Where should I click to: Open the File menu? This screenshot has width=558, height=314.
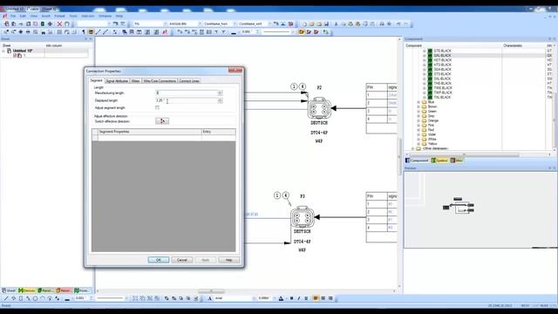pos(13,16)
